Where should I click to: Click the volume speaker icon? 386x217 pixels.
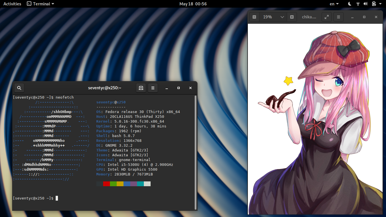click(365, 4)
